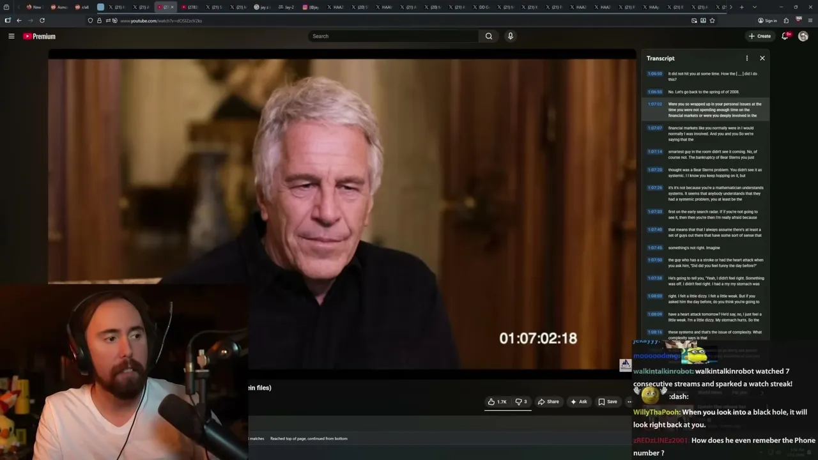Click the browser Sign in button
The height and width of the screenshot is (460, 818).
pos(768,20)
